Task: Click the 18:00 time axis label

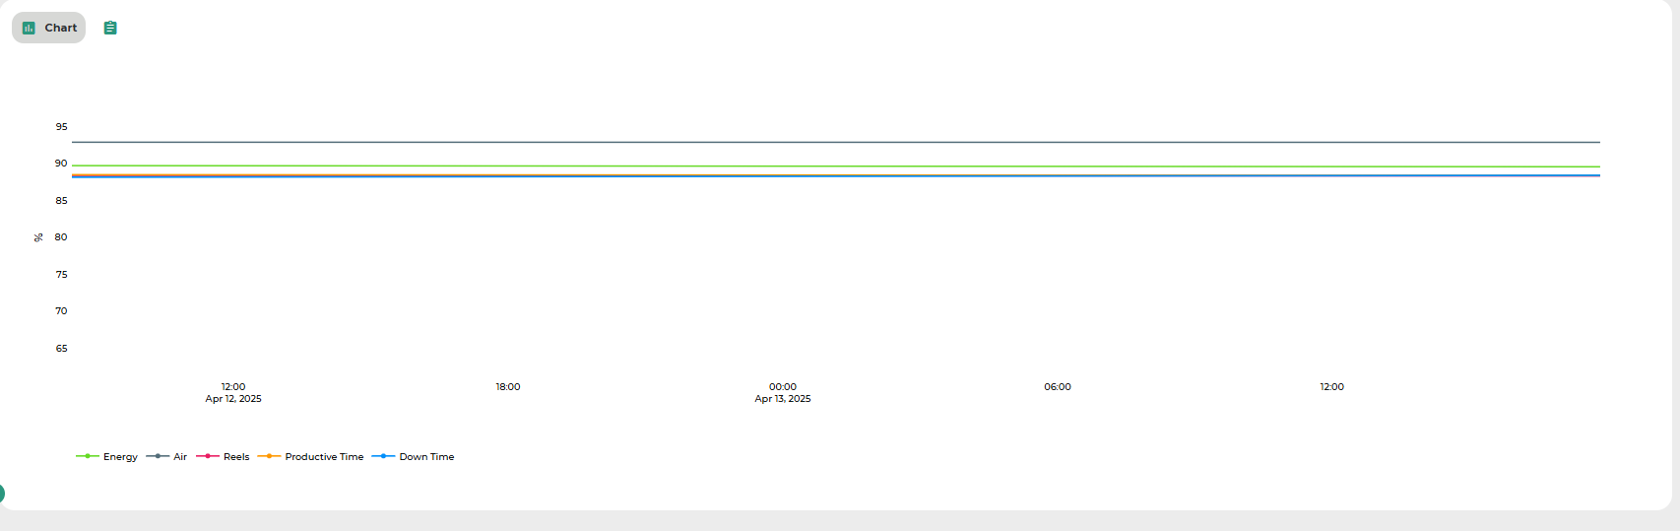Action: 508,387
